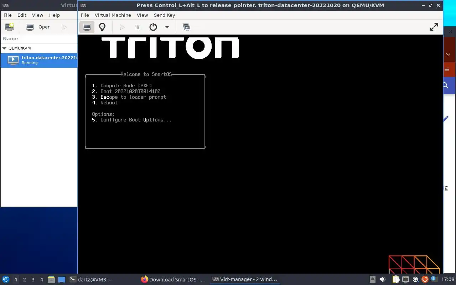Switch VM console to fullscreen
456x285 pixels.
(434, 27)
